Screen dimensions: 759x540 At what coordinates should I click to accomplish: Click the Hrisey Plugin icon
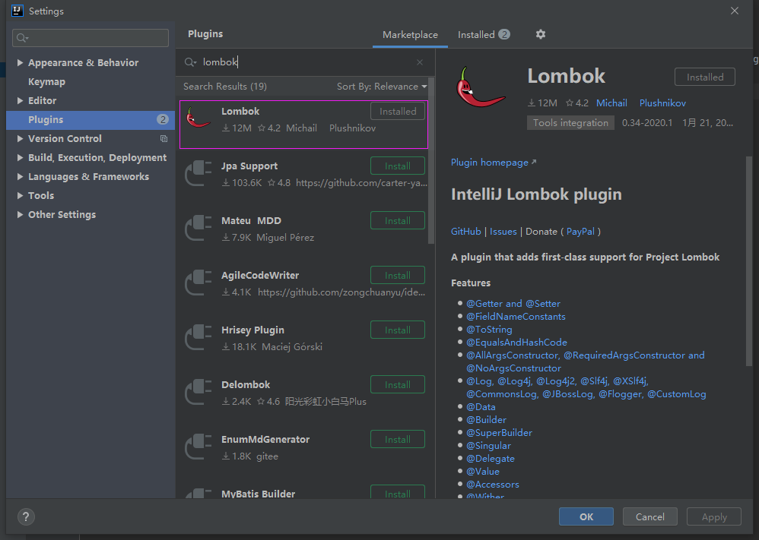[198, 336]
